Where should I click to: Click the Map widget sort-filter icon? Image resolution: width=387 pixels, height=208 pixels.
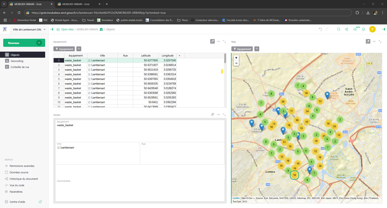(x=368, y=42)
